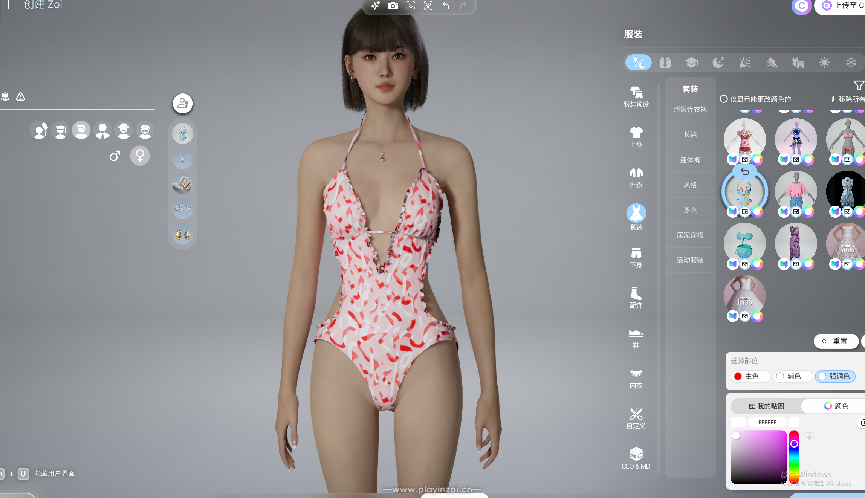865x498 pixels.
Task: Open the 泳衣 swimwear subcategory
Action: click(x=690, y=210)
